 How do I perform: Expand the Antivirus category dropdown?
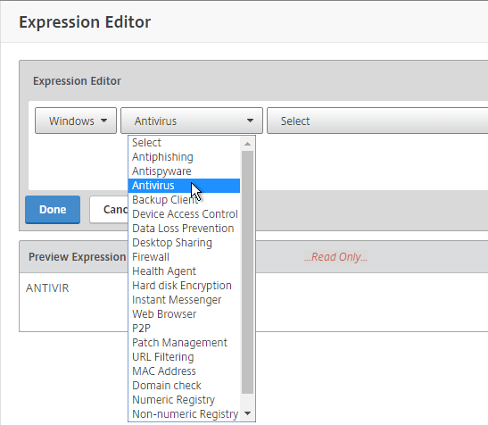(192, 121)
